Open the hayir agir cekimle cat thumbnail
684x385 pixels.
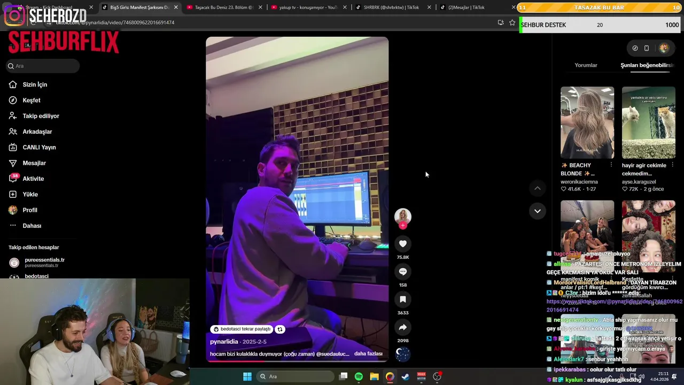[x=649, y=122]
